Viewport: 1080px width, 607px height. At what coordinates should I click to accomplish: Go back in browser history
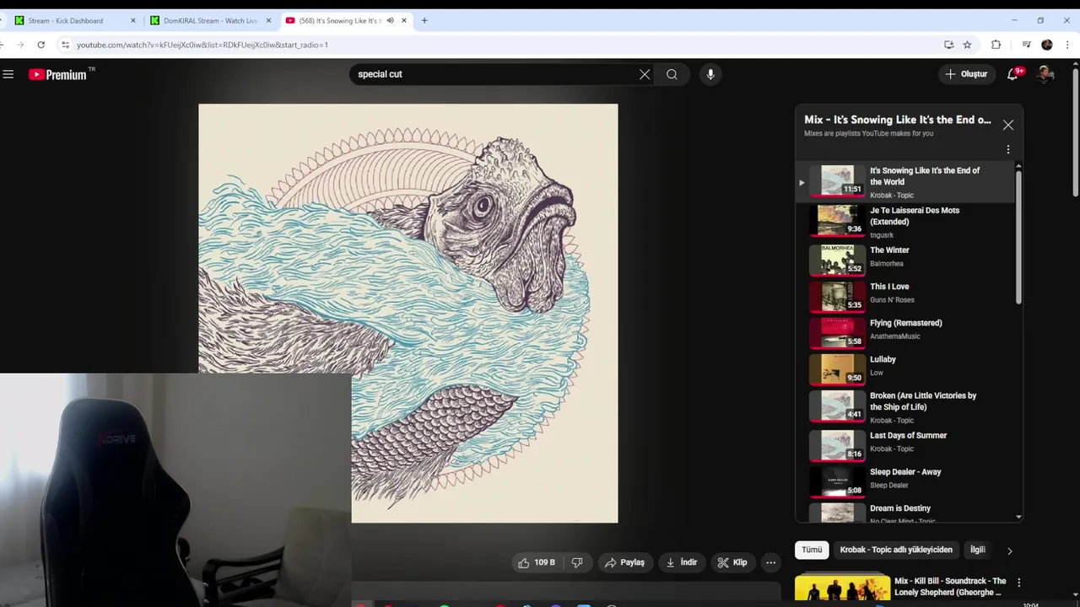pos(3,45)
